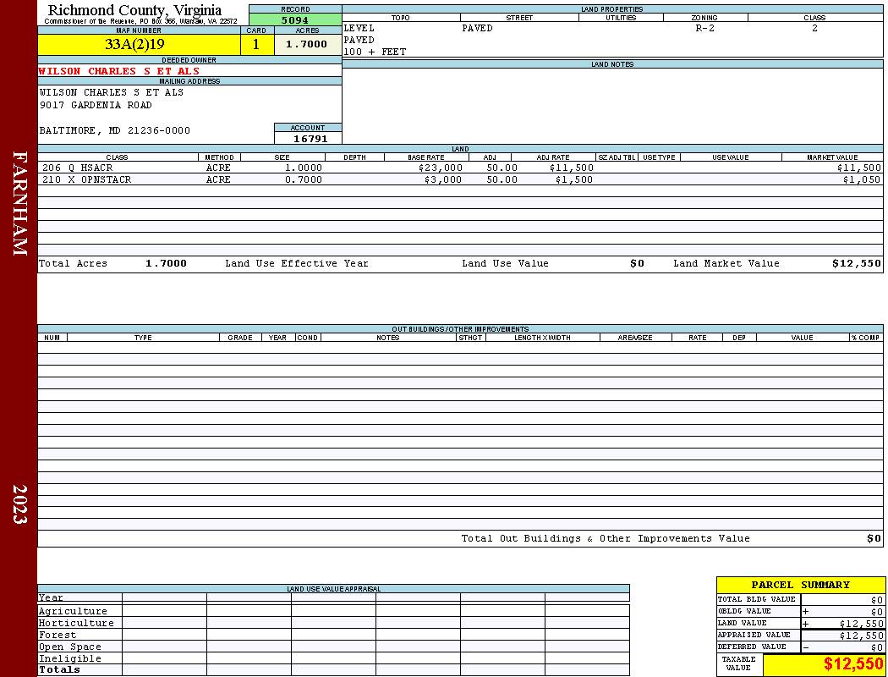This screenshot has height=677, width=888.
Task: Click Ineligible row label
Action: [70, 659]
